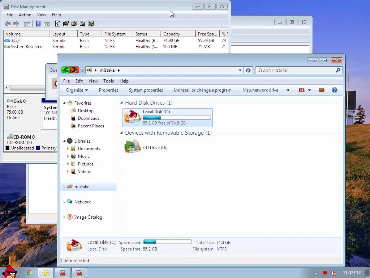Expand the Pictures library node

coord(68,164)
